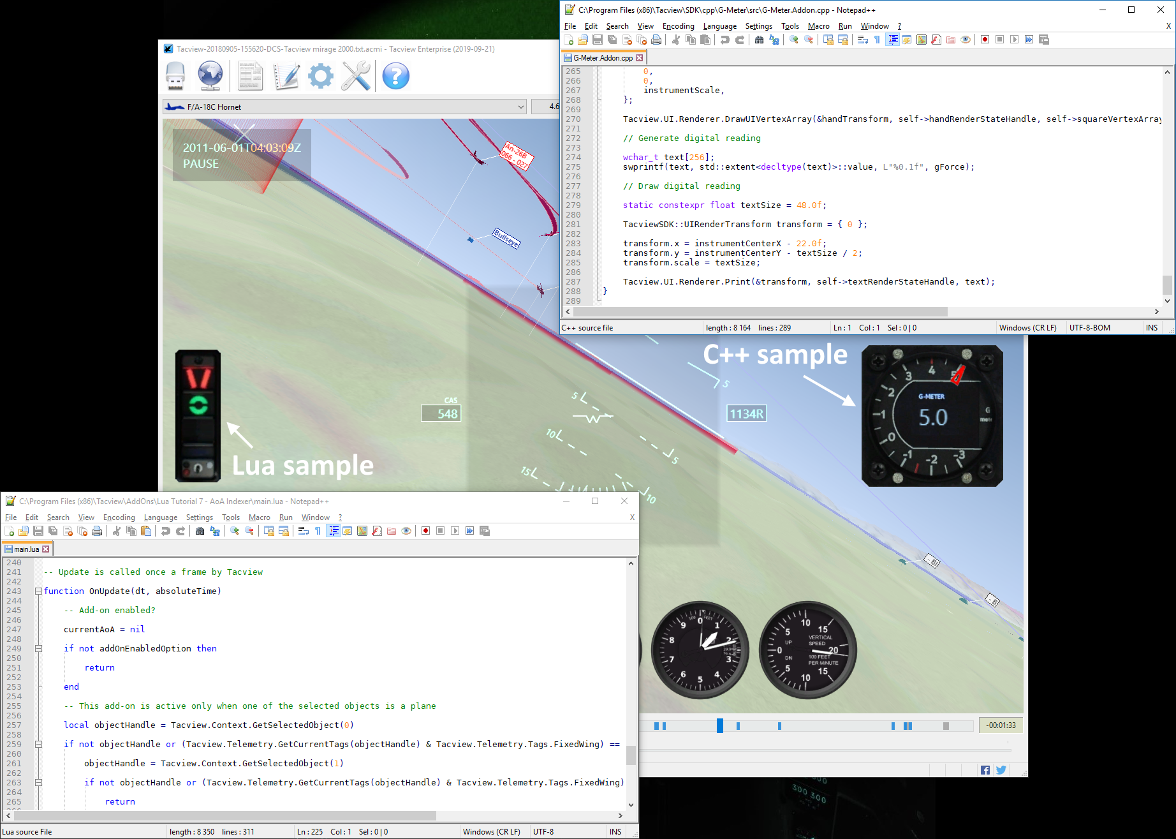Click horizontal scrollbar thumb in G-Meter editor

coord(760,312)
